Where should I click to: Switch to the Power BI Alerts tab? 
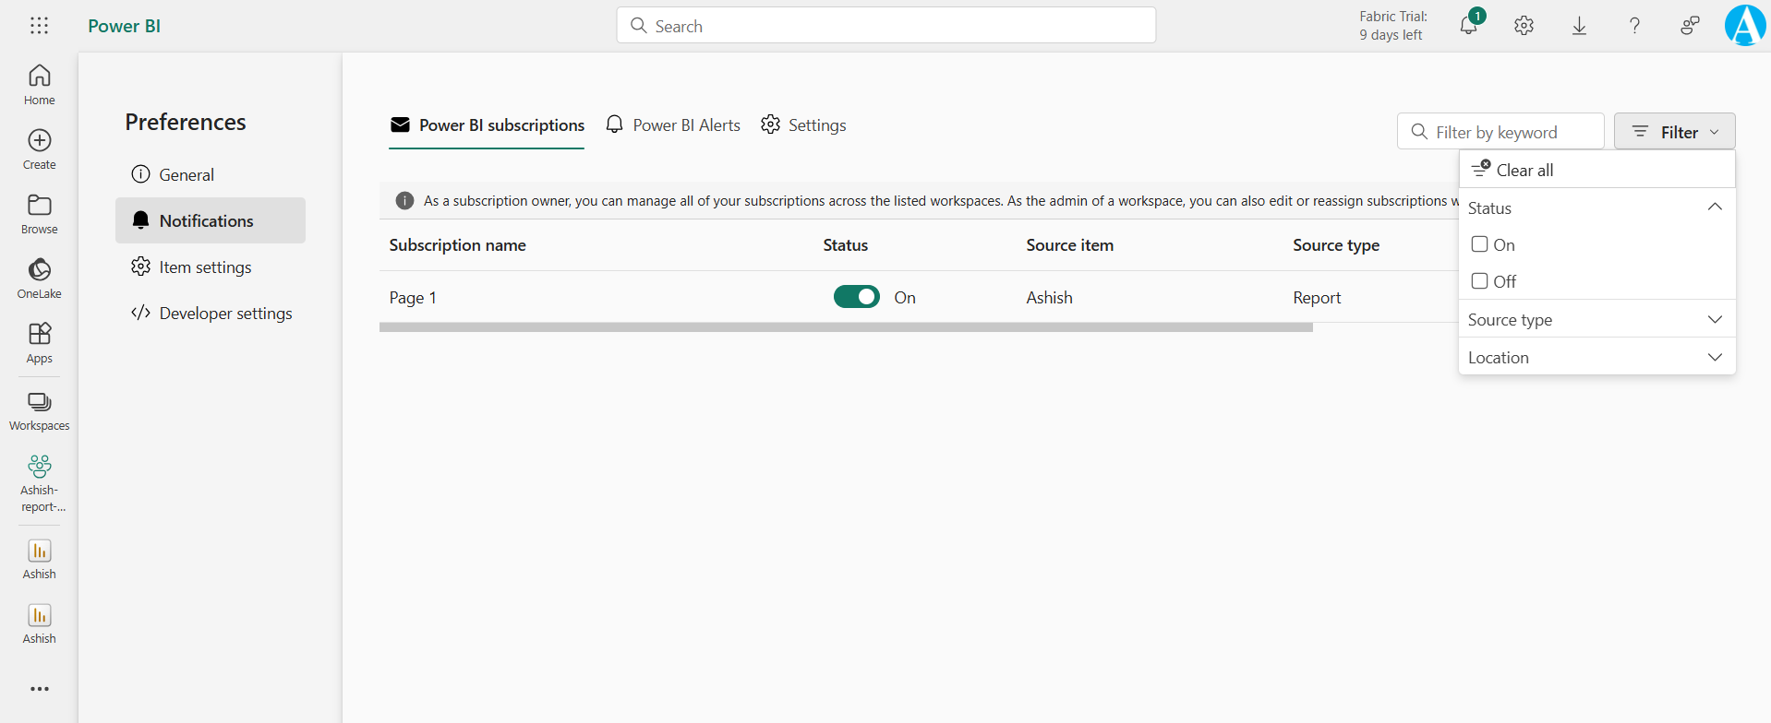point(673,125)
